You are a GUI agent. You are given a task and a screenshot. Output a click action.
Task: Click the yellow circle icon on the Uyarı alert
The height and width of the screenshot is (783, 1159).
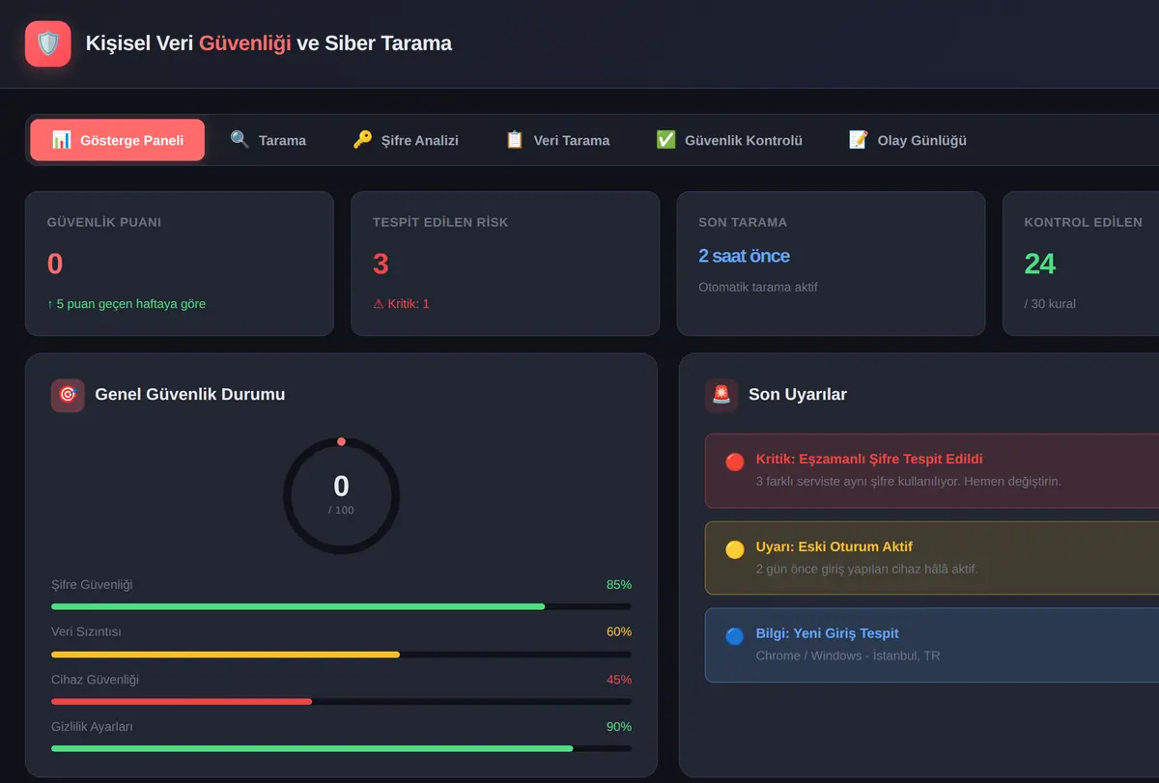click(x=735, y=549)
